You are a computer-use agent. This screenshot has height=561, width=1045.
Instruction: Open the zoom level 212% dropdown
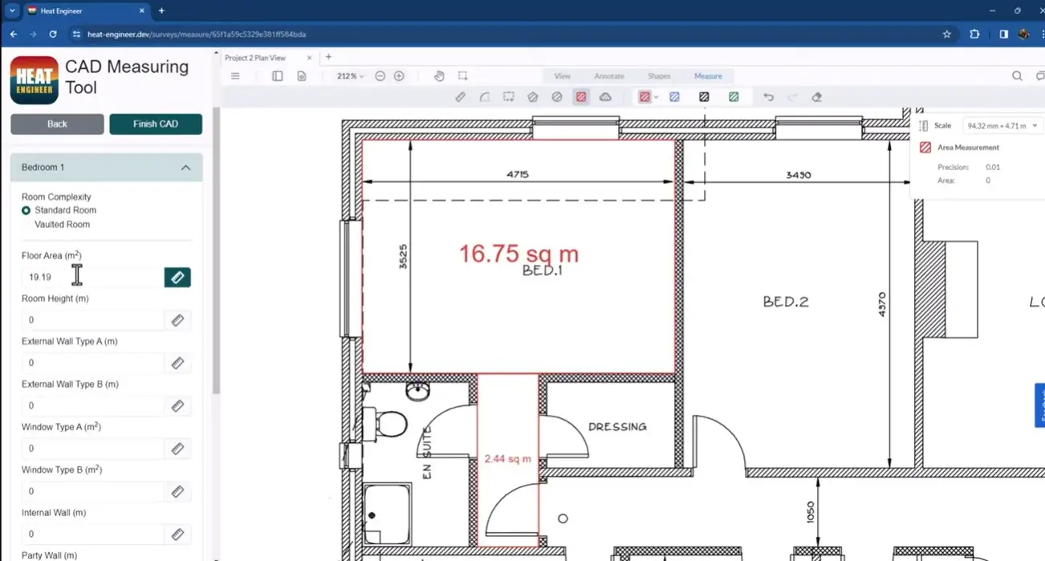click(x=350, y=76)
